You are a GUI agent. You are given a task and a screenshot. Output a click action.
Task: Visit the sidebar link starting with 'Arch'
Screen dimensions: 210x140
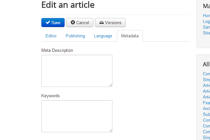click(206, 108)
